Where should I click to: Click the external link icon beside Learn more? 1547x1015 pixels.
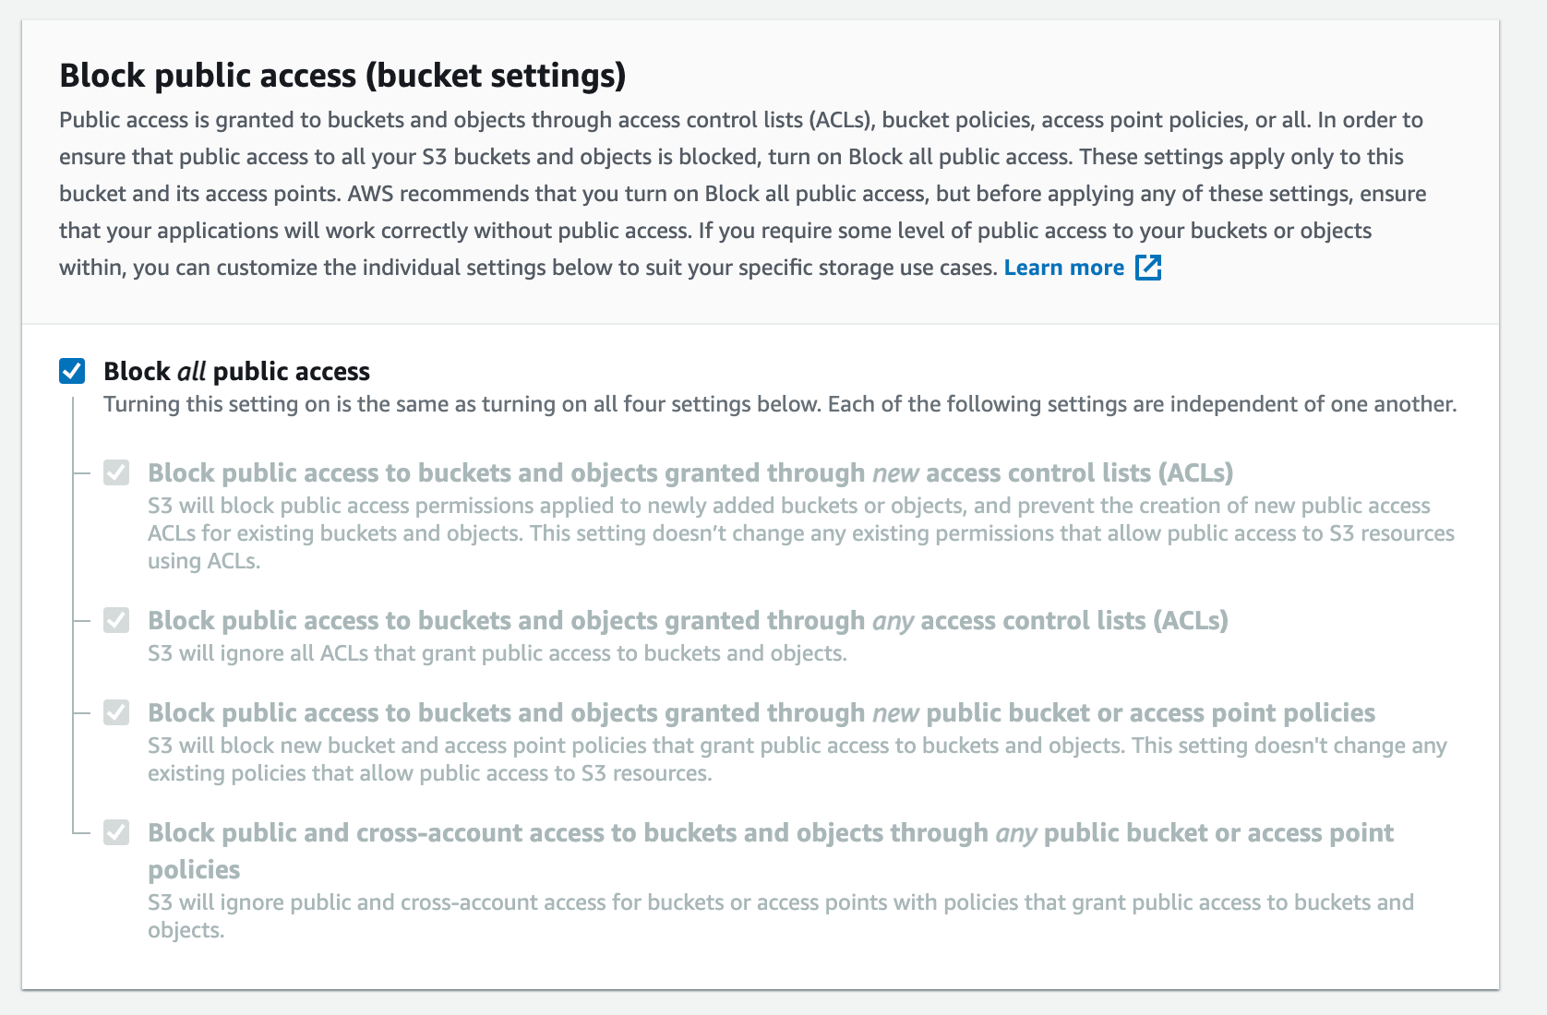pyautogui.click(x=1148, y=267)
